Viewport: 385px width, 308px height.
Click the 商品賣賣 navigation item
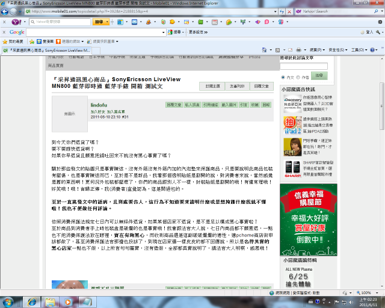56,66
